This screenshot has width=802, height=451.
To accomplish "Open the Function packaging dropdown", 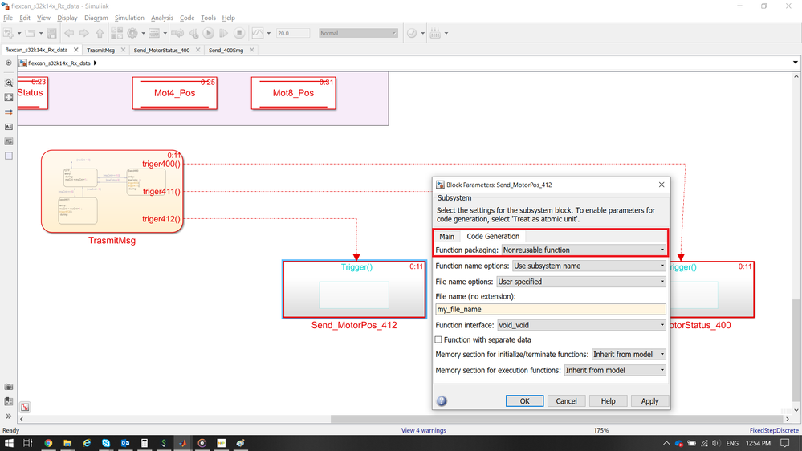I will tap(584, 250).
